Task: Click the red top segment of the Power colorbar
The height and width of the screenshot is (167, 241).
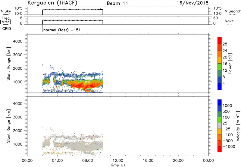Action: click(x=220, y=40)
